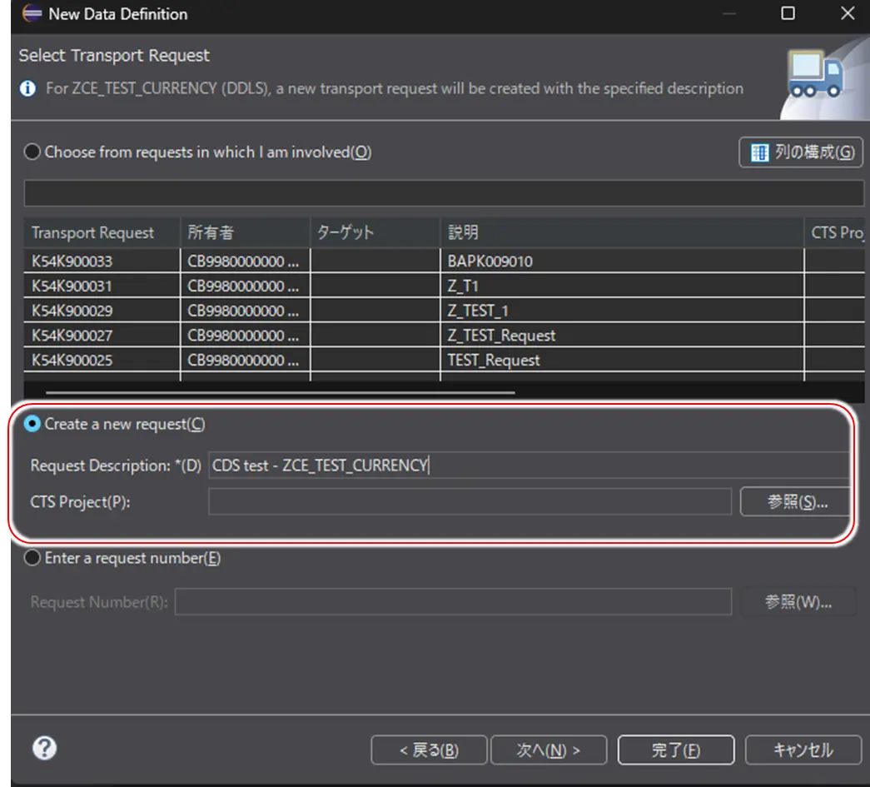Finish the wizard with 完了(F)
Viewport: 870px width, 787px height.
point(676,750)
